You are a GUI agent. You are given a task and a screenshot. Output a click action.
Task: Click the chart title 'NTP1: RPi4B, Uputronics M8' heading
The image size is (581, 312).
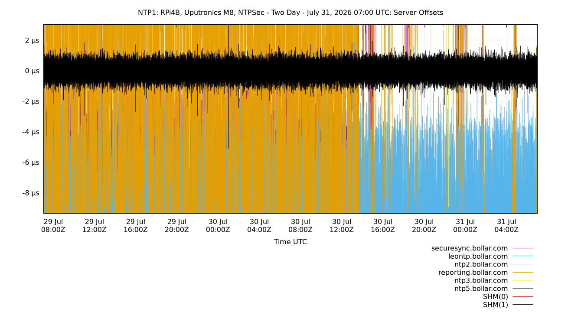[290, 13]
